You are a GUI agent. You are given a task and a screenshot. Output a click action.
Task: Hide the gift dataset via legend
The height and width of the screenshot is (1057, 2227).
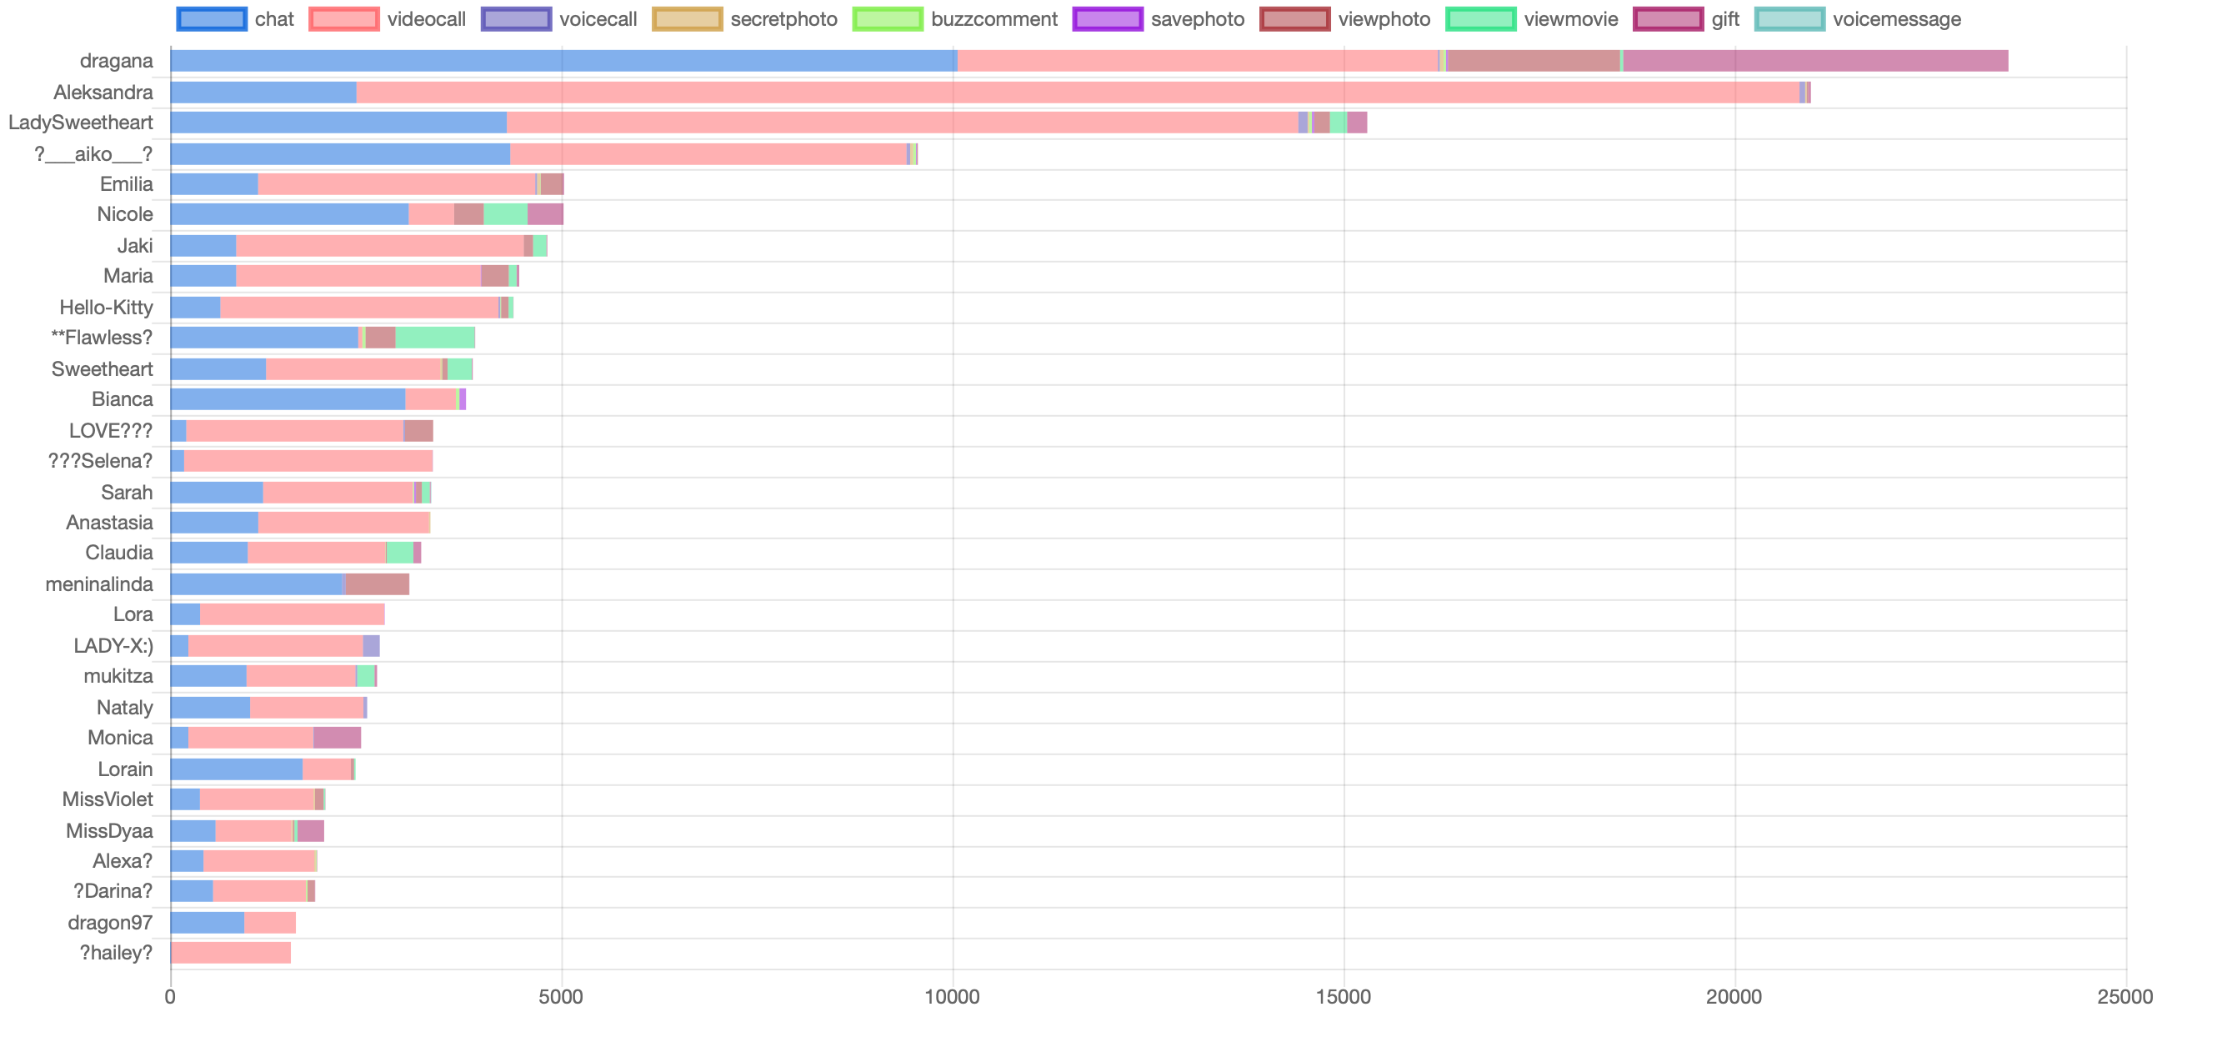point(1669,19)
